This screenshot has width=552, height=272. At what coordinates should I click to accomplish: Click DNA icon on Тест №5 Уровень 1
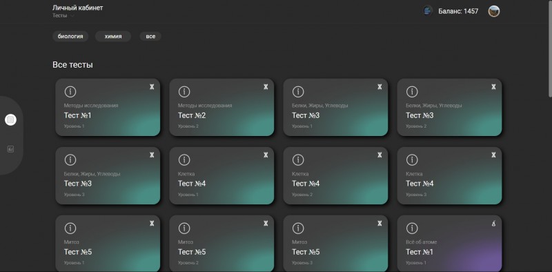coord(152,224)
